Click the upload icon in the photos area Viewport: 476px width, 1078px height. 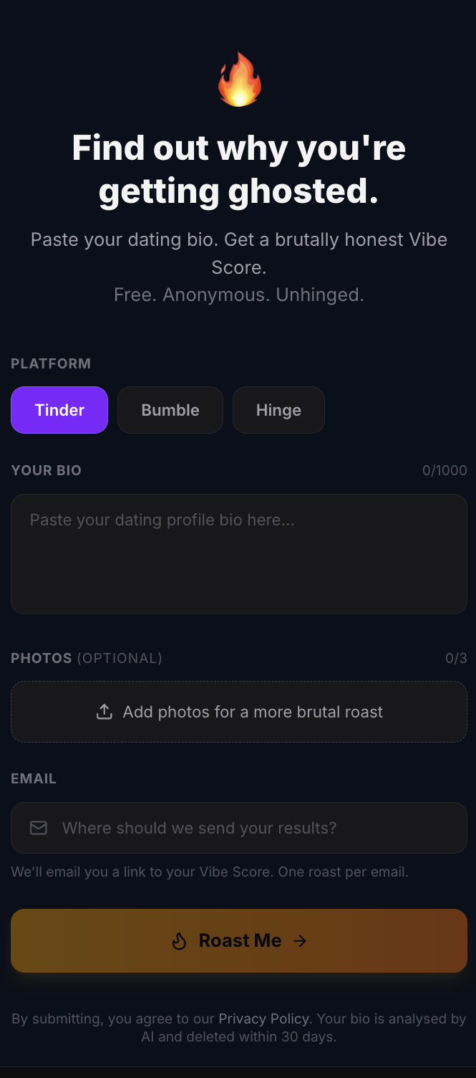click(105, 711)
